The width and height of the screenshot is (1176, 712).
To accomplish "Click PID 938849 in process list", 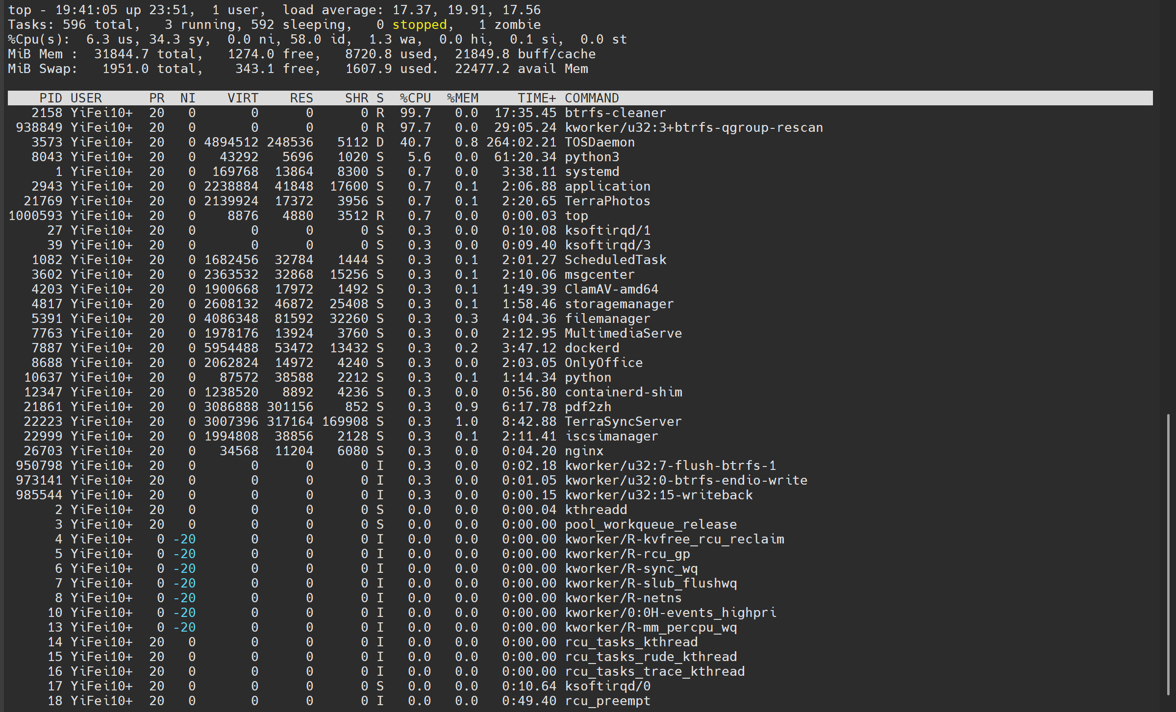I will pyautogui.click(x=39, y=127).
